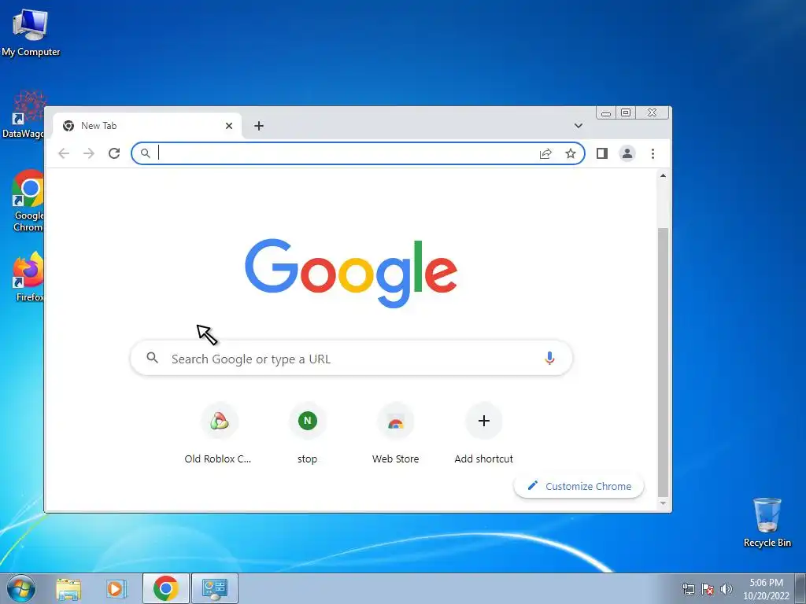
Task: Click the Show desktop strip
Action: pyautogui.click(x=800, y=588)
